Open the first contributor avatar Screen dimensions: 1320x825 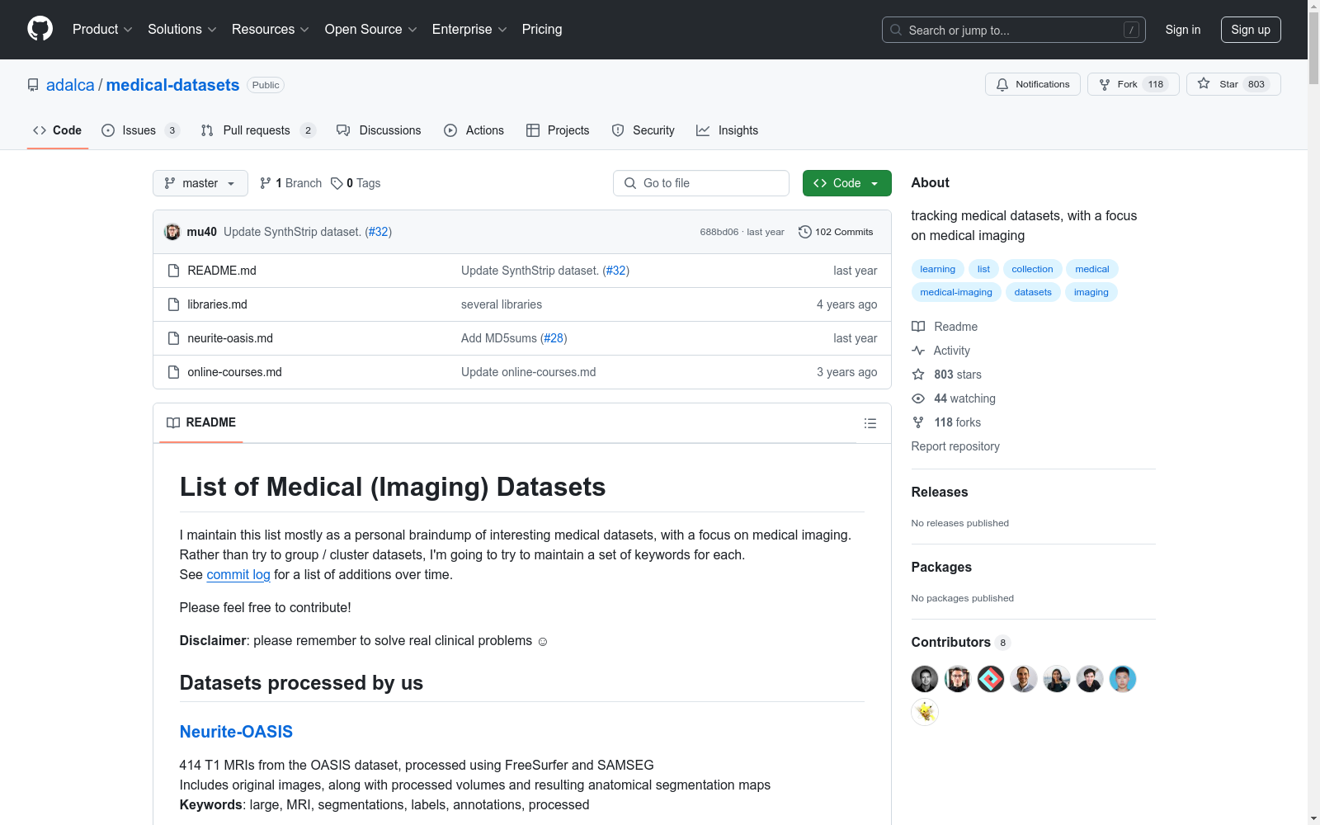tap(925, 679)
